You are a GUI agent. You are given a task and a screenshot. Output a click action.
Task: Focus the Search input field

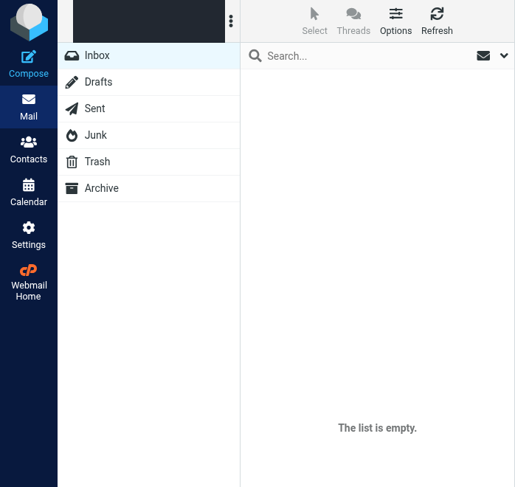(368, 56)
